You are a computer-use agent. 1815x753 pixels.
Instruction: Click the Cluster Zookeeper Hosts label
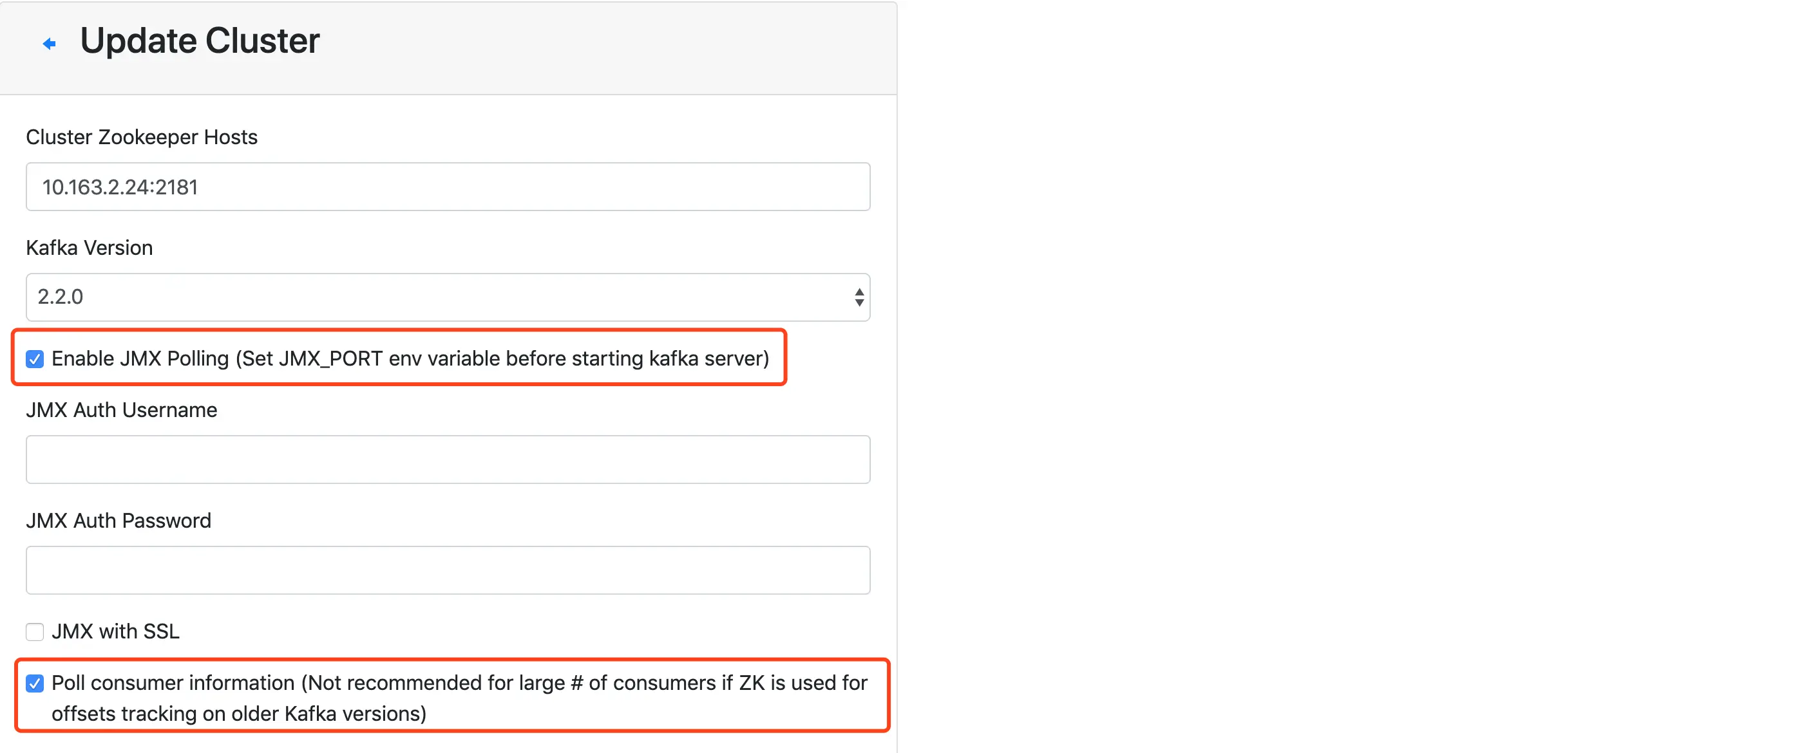142,136
